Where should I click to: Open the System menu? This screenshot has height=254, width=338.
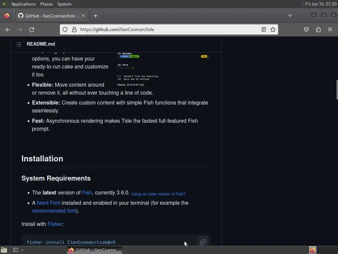64,4
